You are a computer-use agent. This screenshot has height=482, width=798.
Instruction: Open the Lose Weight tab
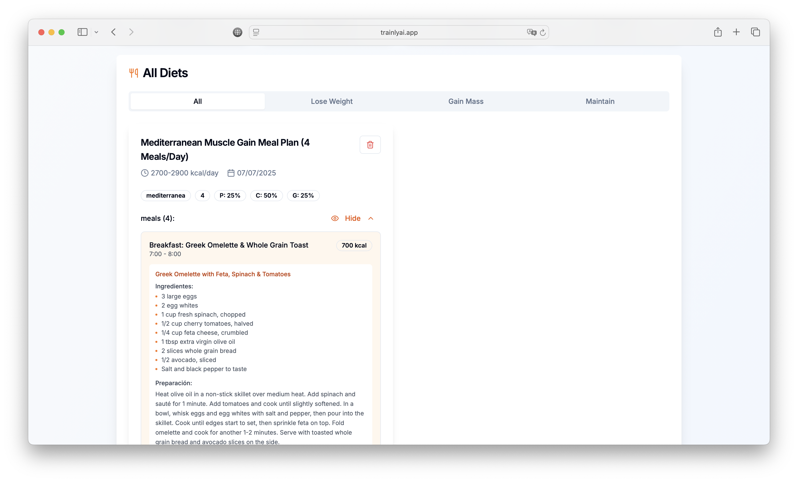332,101
